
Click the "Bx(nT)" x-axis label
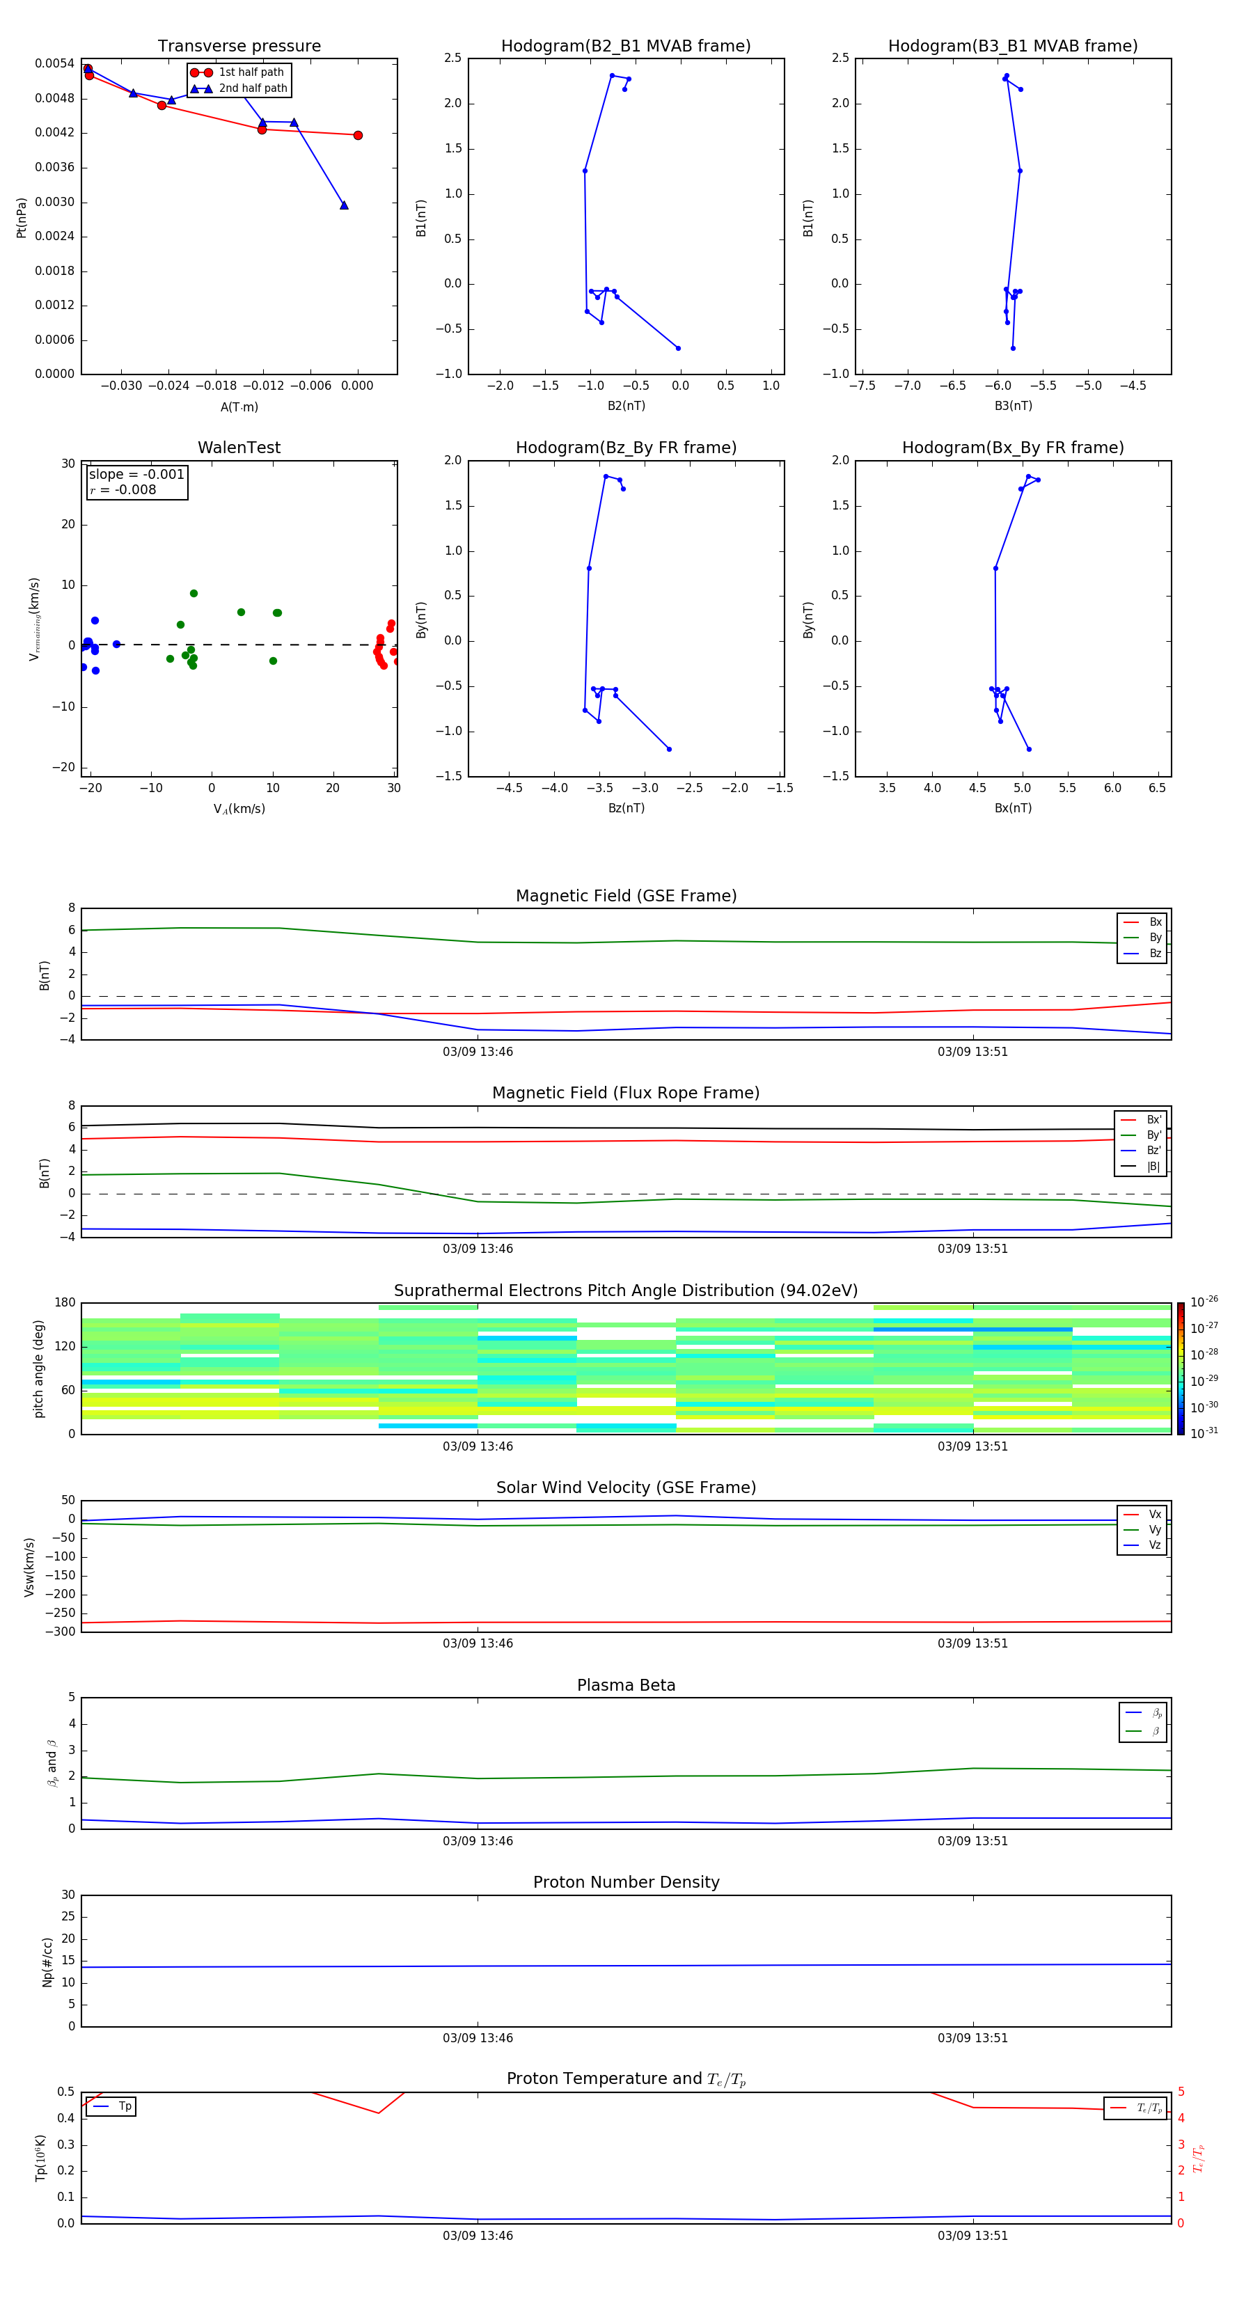(x=1013, y=808)
